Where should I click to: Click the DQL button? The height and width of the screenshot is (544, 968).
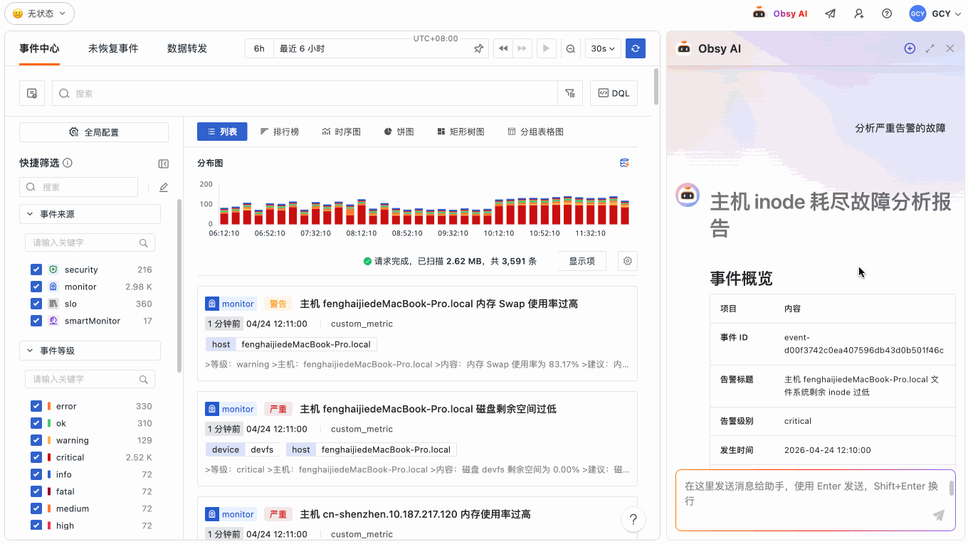(614, 93)
